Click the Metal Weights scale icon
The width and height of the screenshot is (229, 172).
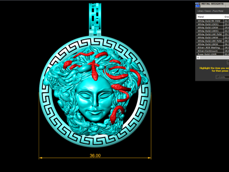[198, 5]
